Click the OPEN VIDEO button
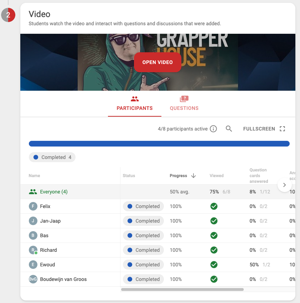 tap(157, 62)
